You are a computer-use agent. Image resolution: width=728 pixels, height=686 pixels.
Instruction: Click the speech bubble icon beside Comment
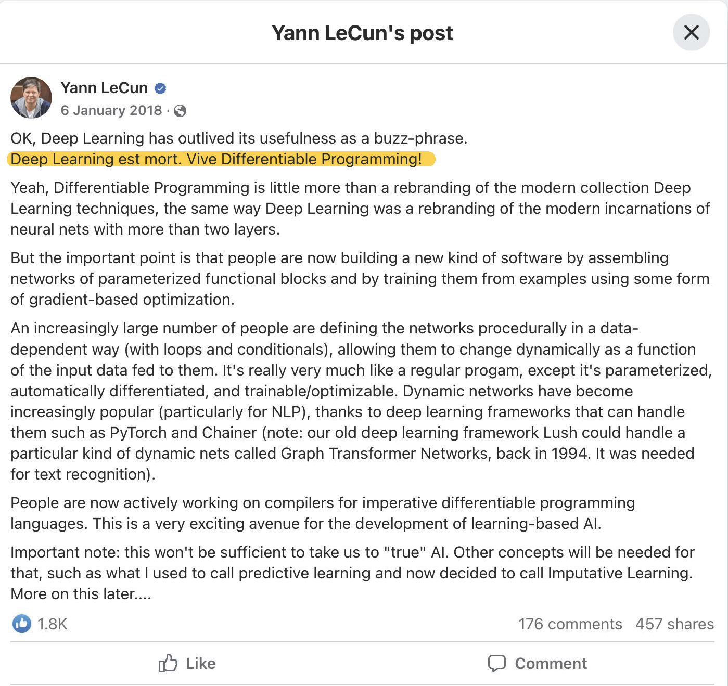click(x=498, y=663)
